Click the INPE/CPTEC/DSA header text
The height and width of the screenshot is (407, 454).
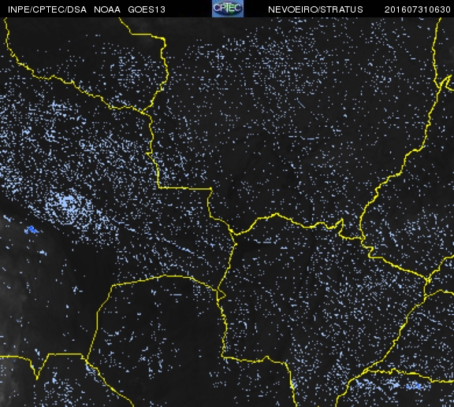click(47, 9)
